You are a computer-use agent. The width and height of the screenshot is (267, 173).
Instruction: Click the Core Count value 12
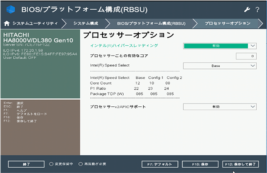[x=138, y=83]
